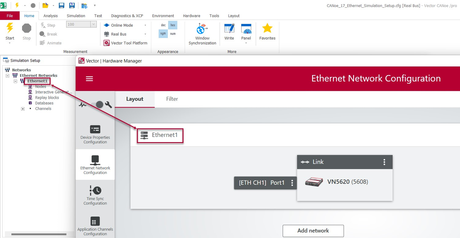460x238 pixels.
Task: Open the Link options three-dot menu
Action: (x=384, y=162)
